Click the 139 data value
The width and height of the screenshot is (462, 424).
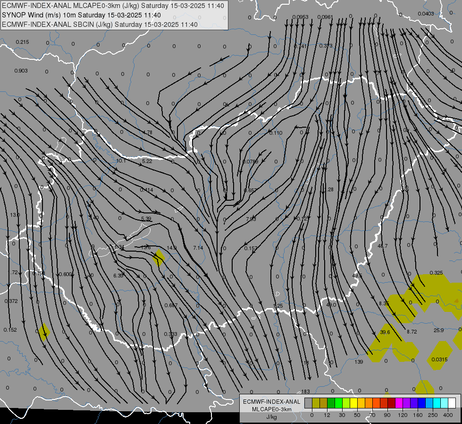(359, 362)
